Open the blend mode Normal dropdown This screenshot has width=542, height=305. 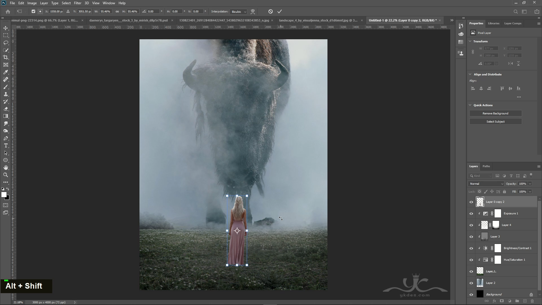[486, 184]
